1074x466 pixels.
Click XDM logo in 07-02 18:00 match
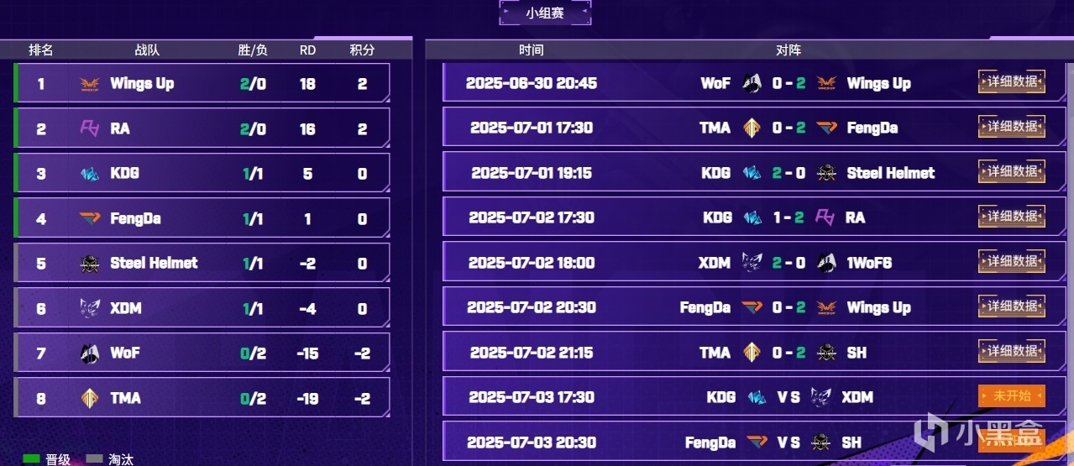coord(752,263)
